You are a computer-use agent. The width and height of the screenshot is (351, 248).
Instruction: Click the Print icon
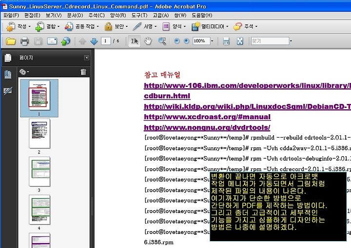[24, 41]
